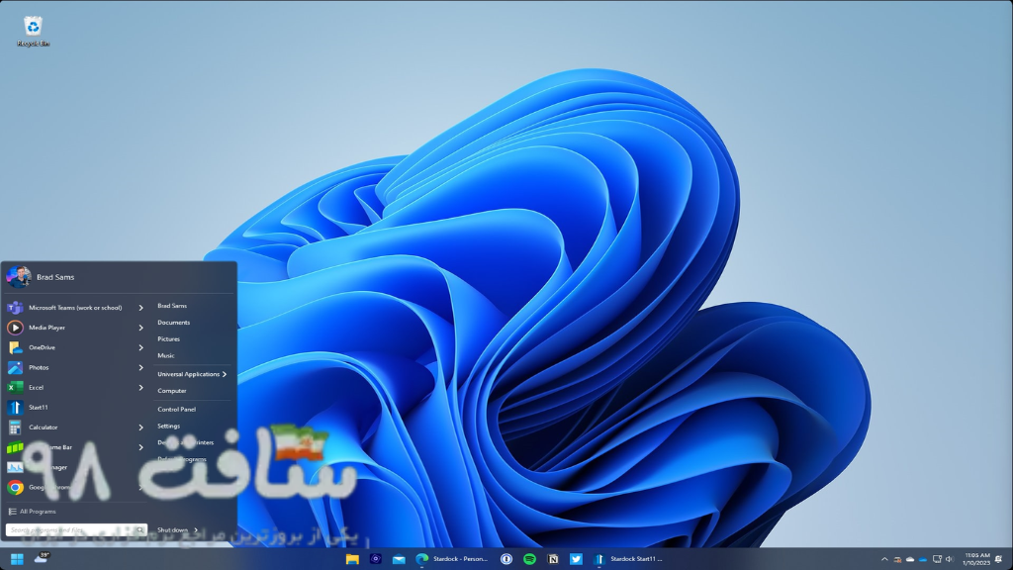Viewport: 1013px width, 570px height.
Task: Open Shut down options arrow
Action: click(196, 530)
